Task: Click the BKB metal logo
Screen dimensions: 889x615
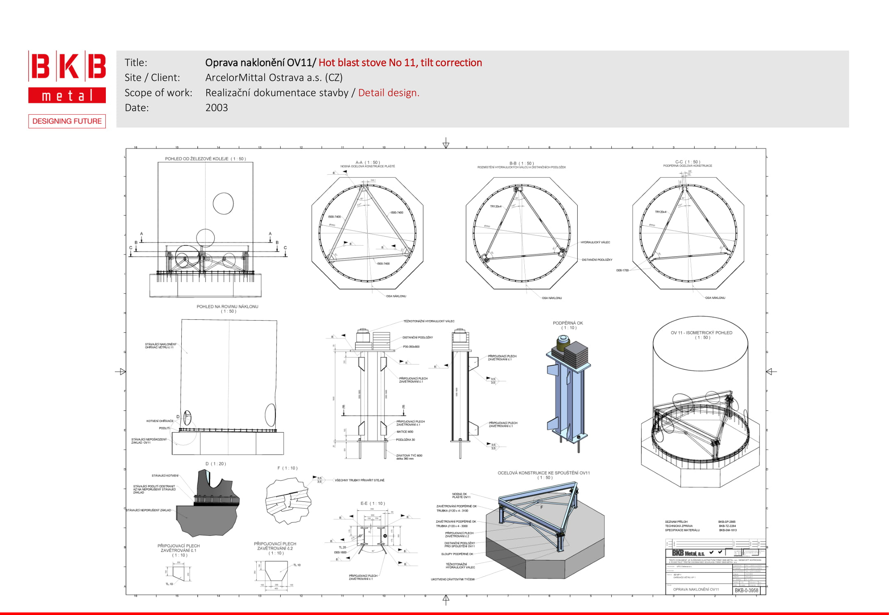Action: (67, 77)
